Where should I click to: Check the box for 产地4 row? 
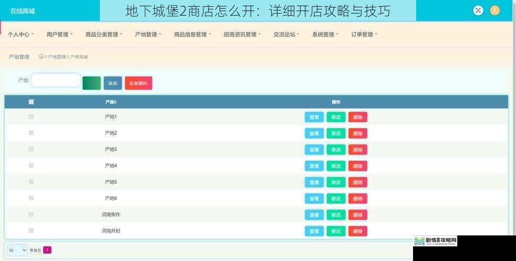(x=31, y=165)
